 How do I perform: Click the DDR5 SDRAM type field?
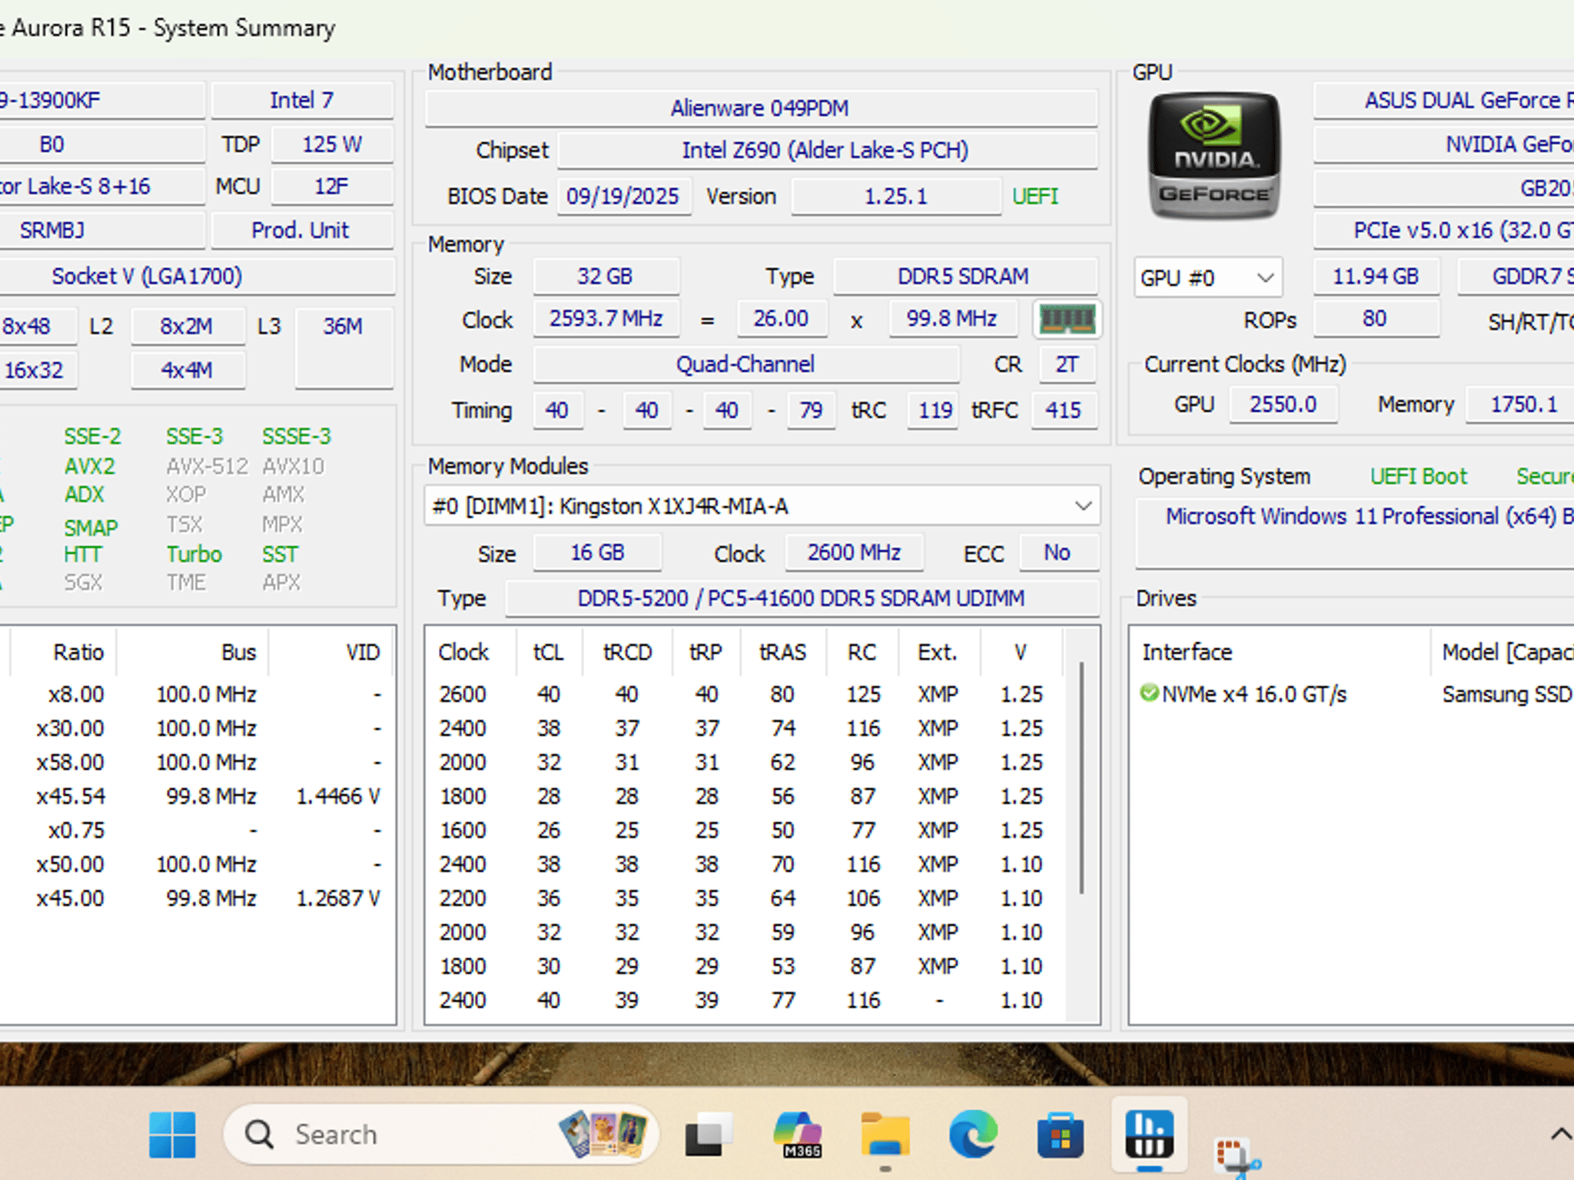click(965, 277)
